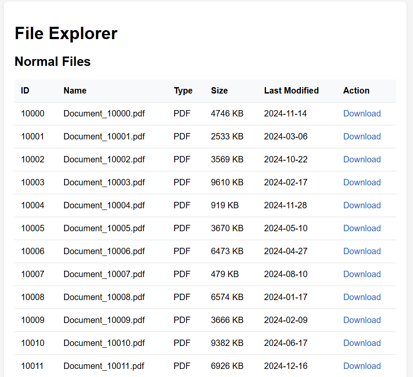This screenshot has width=413, height=377.
Task: Click the size value 2533 KB
Action: pos(227,136)
